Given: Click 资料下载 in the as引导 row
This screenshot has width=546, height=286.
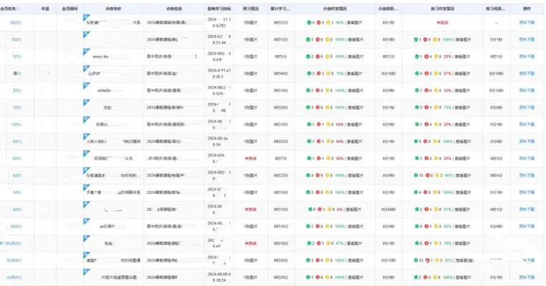Looking at the screenshot, I should (527, 227).
